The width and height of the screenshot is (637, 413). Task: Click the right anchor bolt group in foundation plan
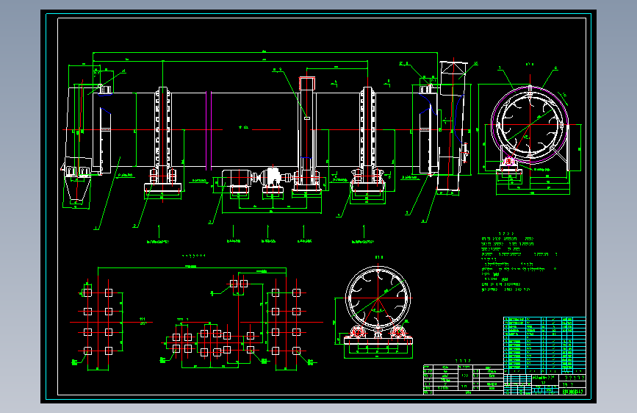pyautogui.click(x=286, y=322)
